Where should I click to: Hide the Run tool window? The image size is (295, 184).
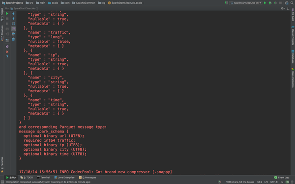[288, 8]
